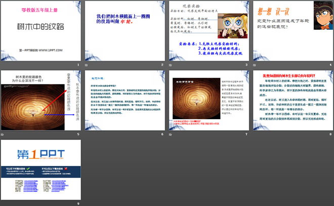The image size is (334, 206).
Task: Click slide number 5 label
Action: coord(78,134)
